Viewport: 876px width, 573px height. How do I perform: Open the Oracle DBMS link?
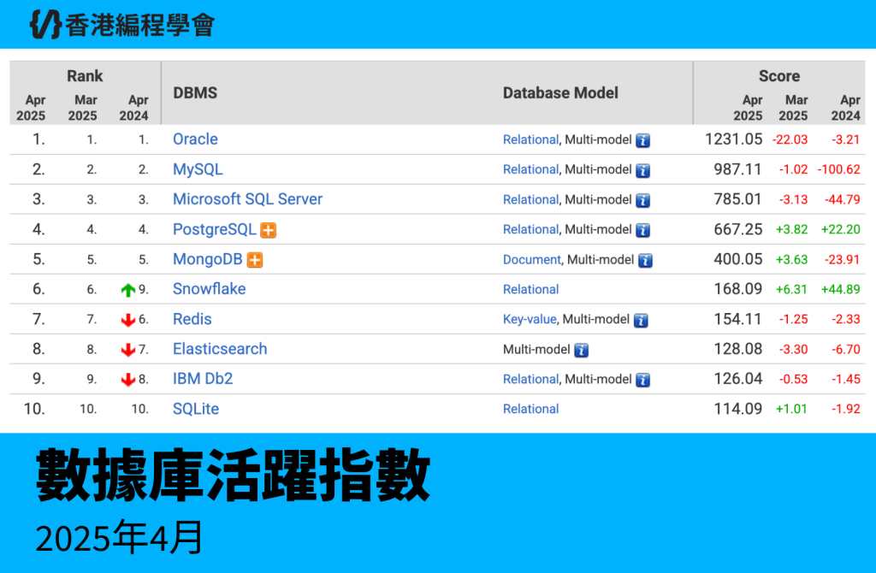195,139
